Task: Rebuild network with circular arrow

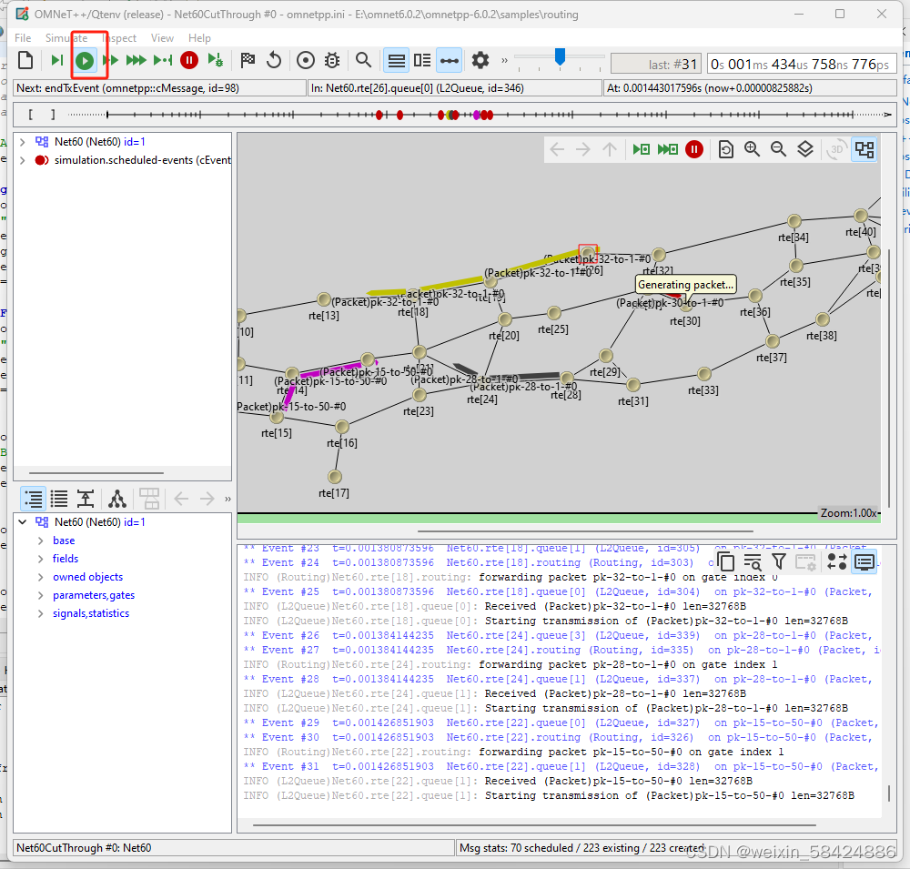Action: (274, 60)
